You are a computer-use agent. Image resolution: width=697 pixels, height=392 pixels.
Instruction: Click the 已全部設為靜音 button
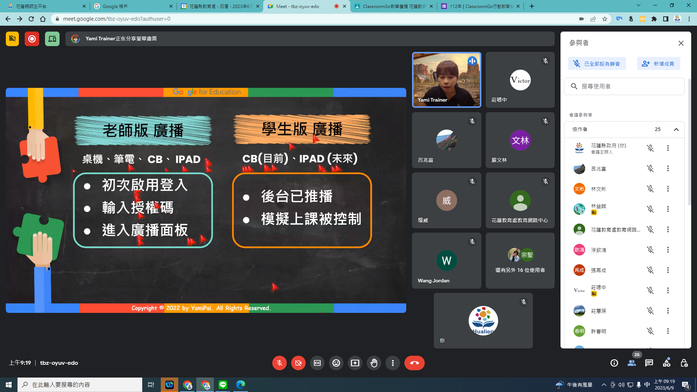tap(597, 64)
